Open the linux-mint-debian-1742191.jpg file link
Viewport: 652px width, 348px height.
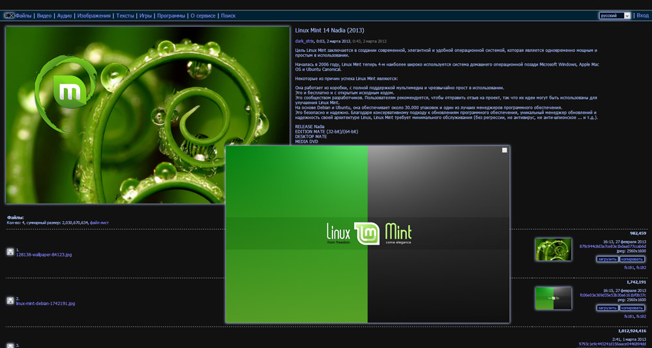(x=46, y=304)
